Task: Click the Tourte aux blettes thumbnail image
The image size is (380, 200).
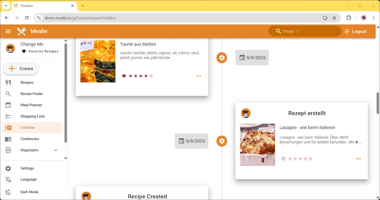Action: [98, 61]
